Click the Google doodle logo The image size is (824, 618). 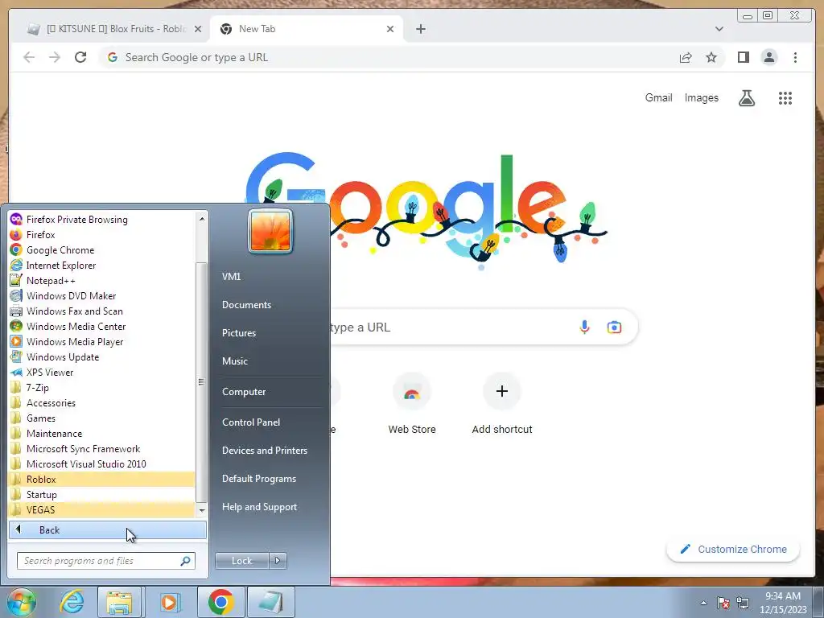426,210
